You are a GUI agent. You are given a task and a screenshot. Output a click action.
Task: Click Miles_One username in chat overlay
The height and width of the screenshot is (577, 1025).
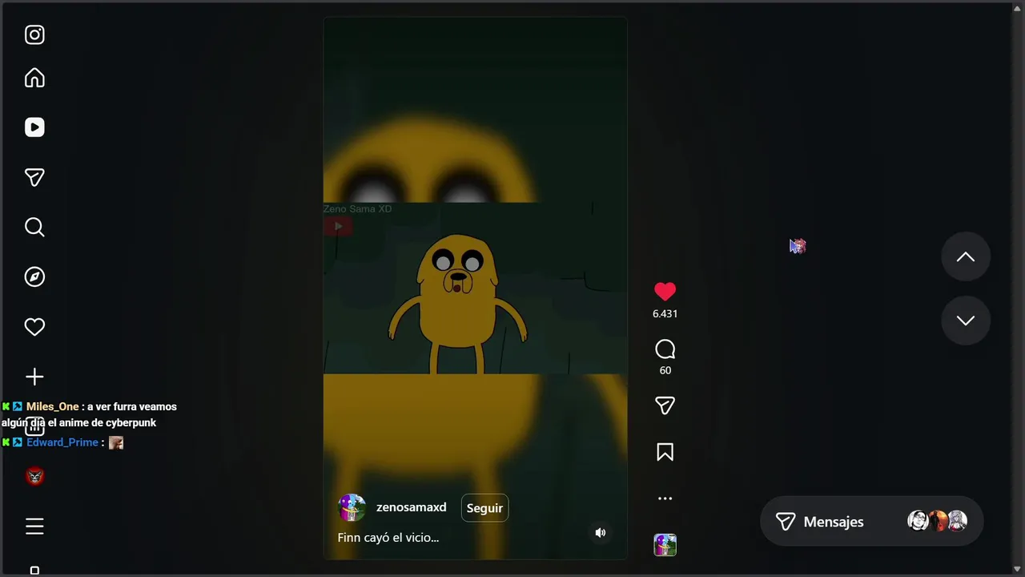53,406
